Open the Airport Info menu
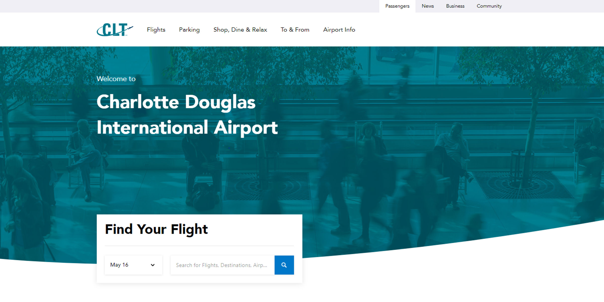 339,30
